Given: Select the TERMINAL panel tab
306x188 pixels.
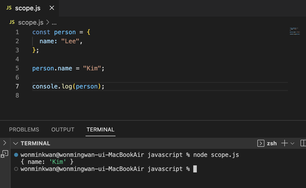Looking at the screenshot, I should pos(100,130).
